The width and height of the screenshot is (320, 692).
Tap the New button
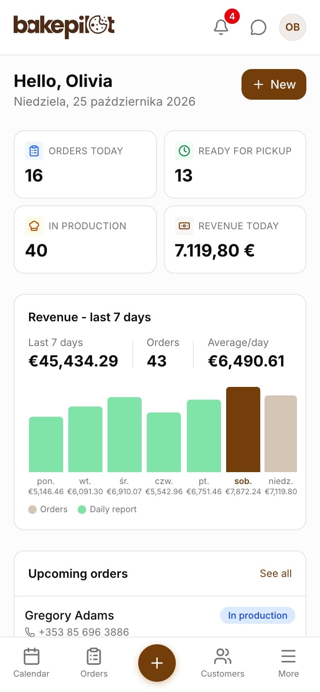[x=274, y=84]
